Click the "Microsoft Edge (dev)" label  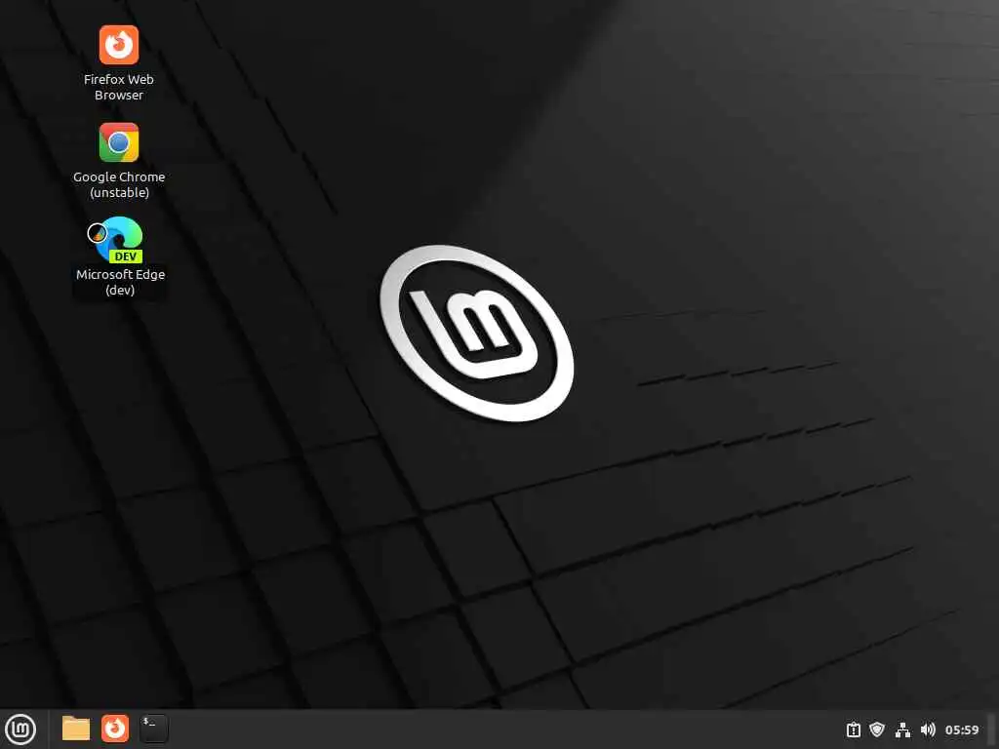click(x=120, y=282)
